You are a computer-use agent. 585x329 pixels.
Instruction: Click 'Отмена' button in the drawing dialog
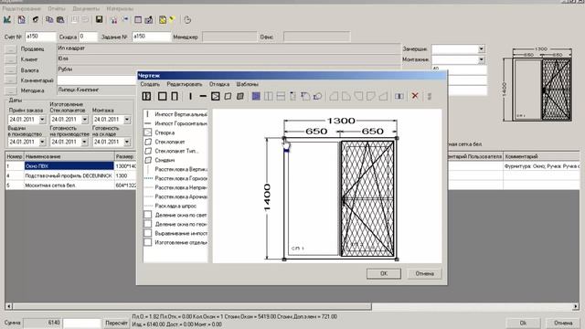tap(424, 273)
